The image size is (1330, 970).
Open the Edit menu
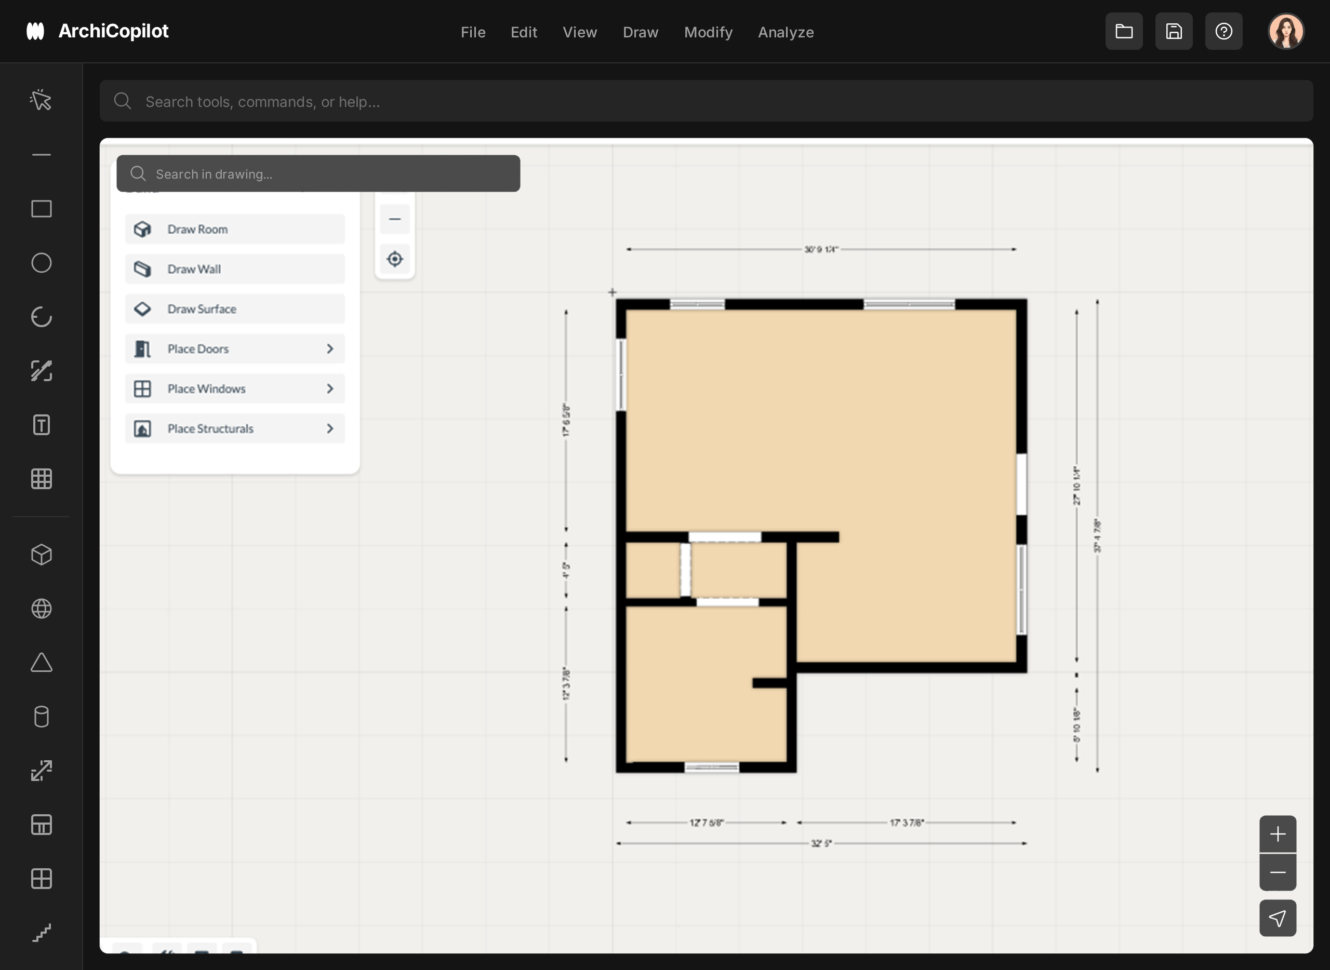(523, 32)
